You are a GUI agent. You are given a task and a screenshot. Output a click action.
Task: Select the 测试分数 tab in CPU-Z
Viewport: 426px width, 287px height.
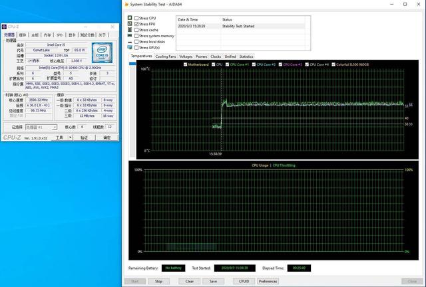87,35
